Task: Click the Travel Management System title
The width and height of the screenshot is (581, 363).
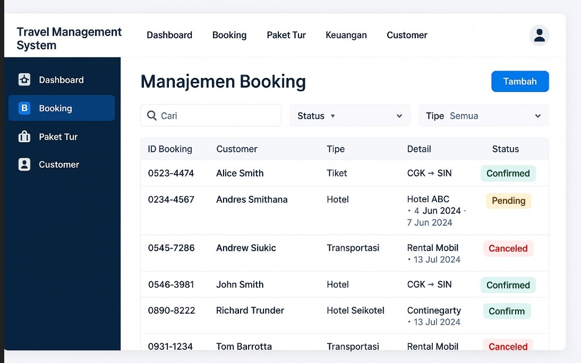Action: point(69,39)
